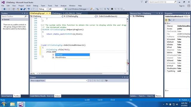Screen dimensions: 191x107
Task: Toggle bookmark using the toolbar bookmark icon
Action: coord(112,9)
